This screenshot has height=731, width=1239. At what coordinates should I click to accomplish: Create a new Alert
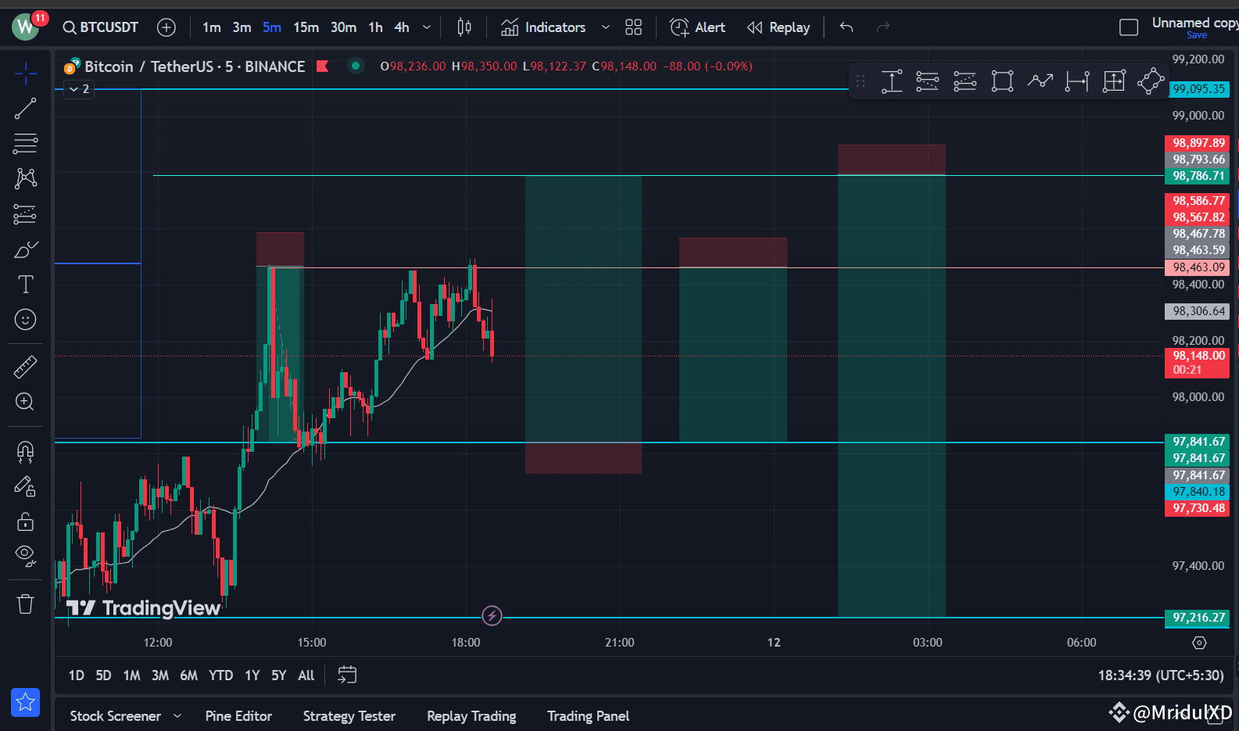[697, 27]
